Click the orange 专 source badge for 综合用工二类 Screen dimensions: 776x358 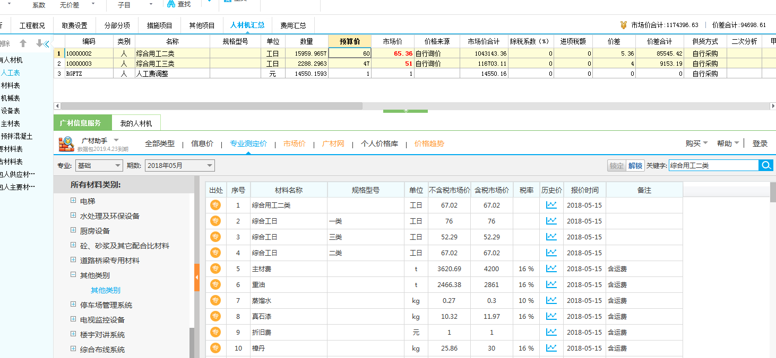[x=215, y=205]
